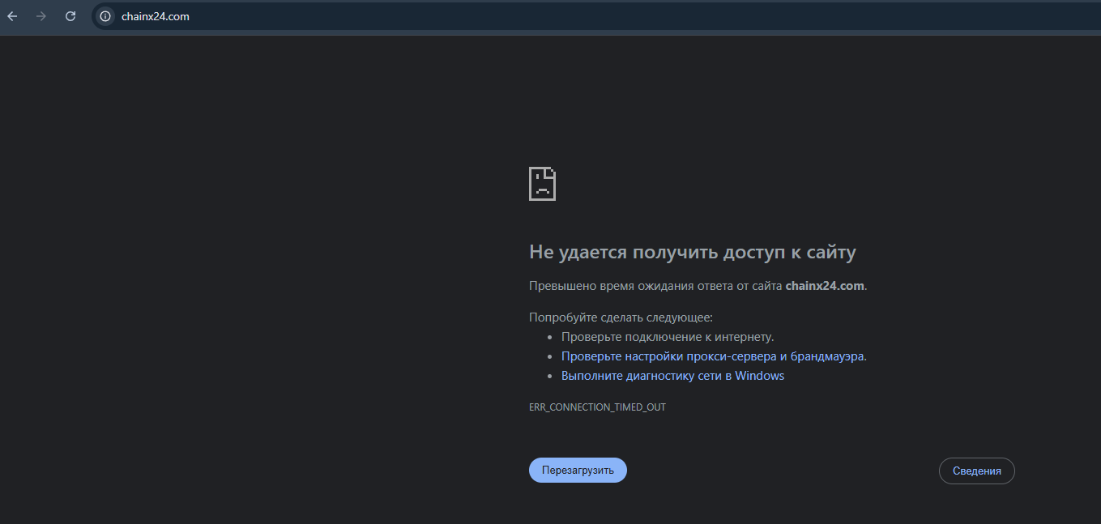The image size is (1101, 524).
Task: Select the ERR_CONNECTION_TIMED_OUT error code
Action: pos(597,407)
